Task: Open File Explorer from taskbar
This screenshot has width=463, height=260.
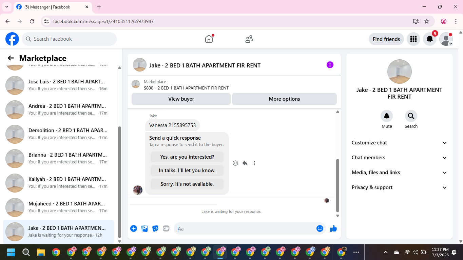Action: 41,252
